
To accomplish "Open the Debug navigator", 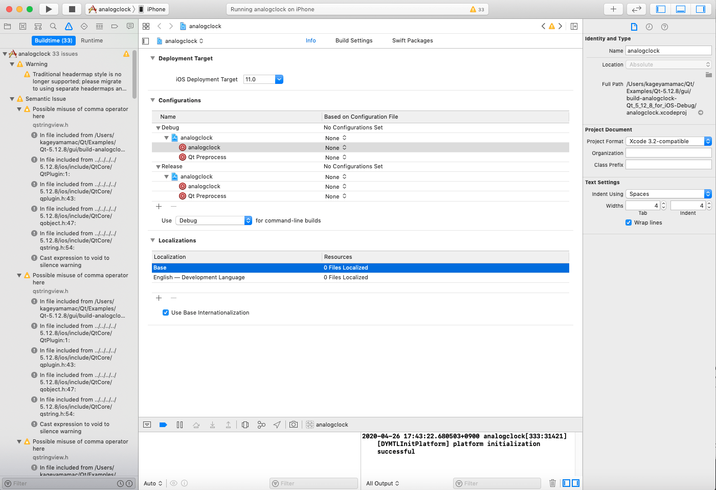I will [99, 26].
